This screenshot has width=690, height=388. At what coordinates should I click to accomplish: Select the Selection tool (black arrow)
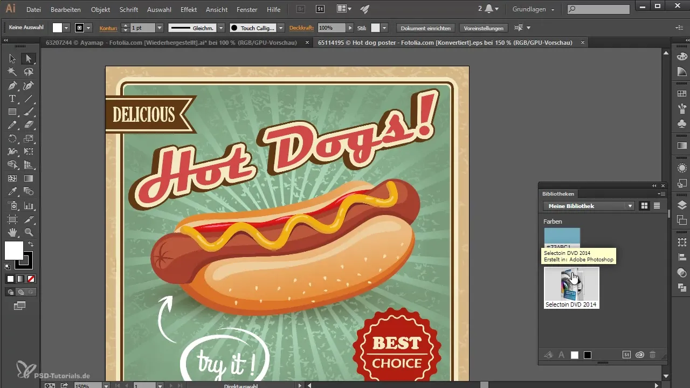click(x=12, y=59)
